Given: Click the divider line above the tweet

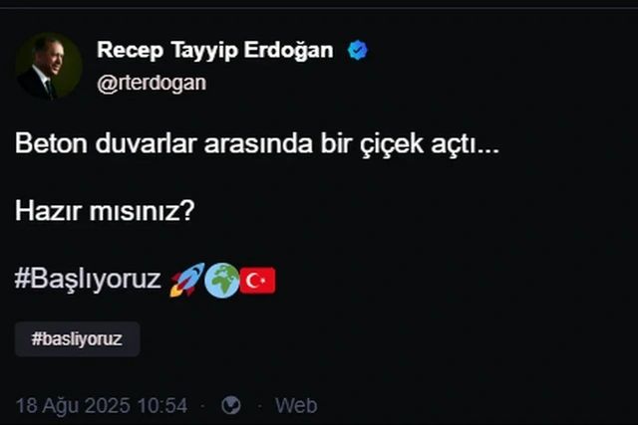Looking at the screenshot, I should click(x=319, y=8).
